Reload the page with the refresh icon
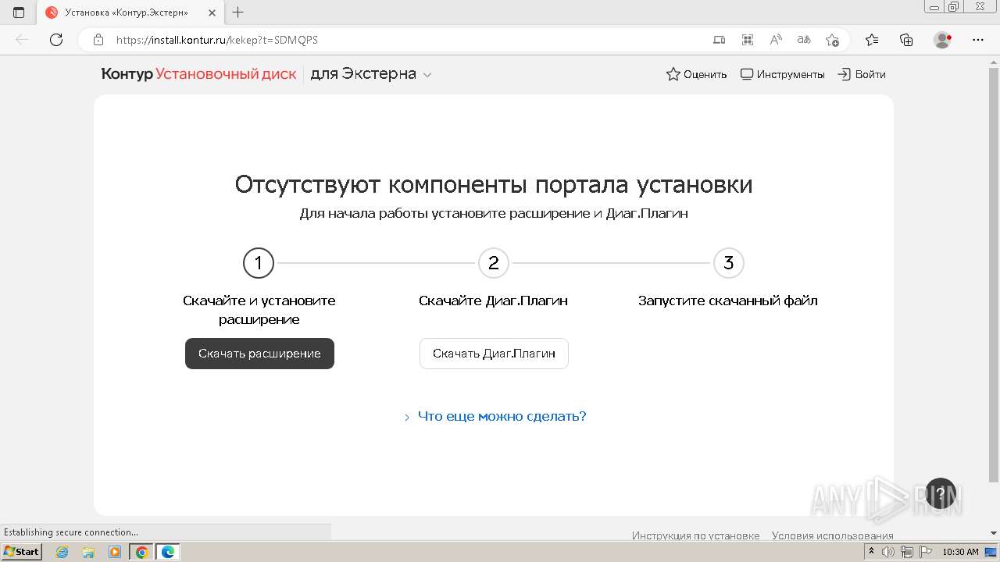1000x562 pixels. (x=56, y=40)
